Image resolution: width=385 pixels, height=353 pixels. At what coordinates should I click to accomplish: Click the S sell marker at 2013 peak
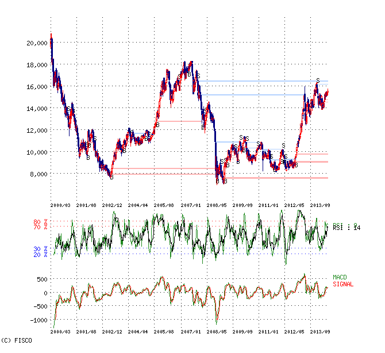318,80
